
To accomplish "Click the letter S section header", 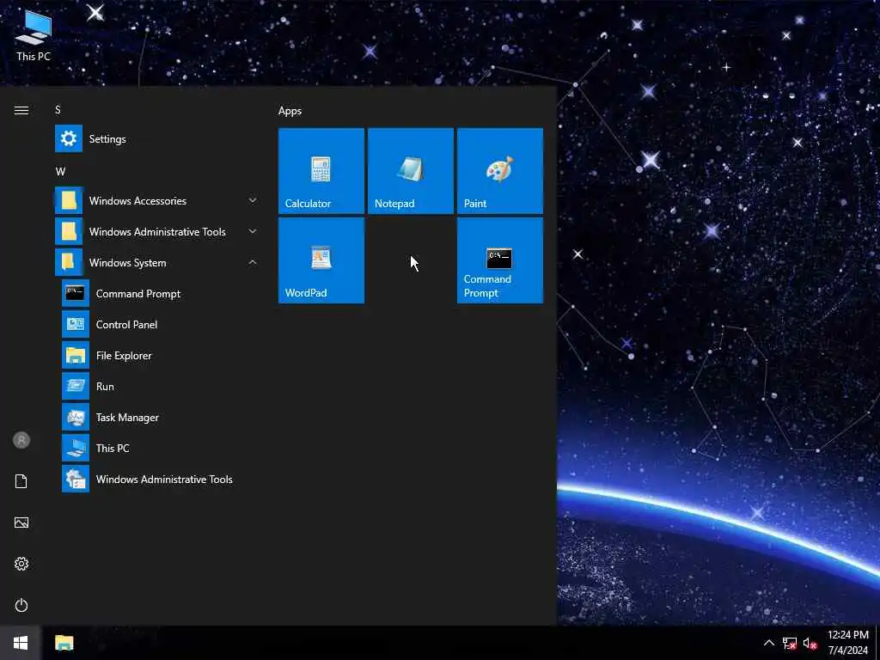I will [58, 109].
